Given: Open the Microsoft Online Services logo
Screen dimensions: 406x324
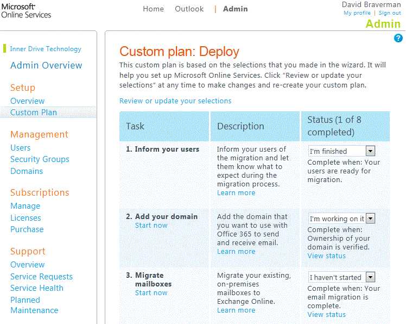Looking at the screenshot, I should point(26,11).
